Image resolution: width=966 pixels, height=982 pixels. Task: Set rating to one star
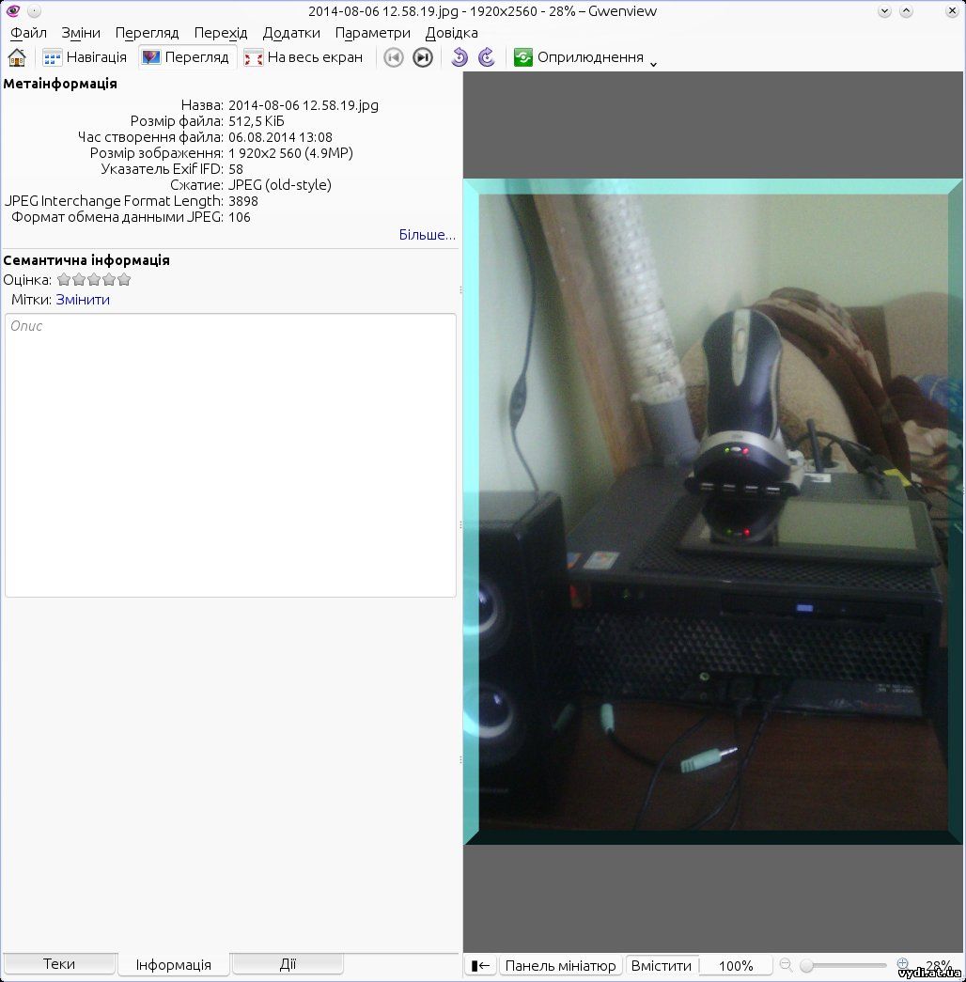[x=64, y=279]
